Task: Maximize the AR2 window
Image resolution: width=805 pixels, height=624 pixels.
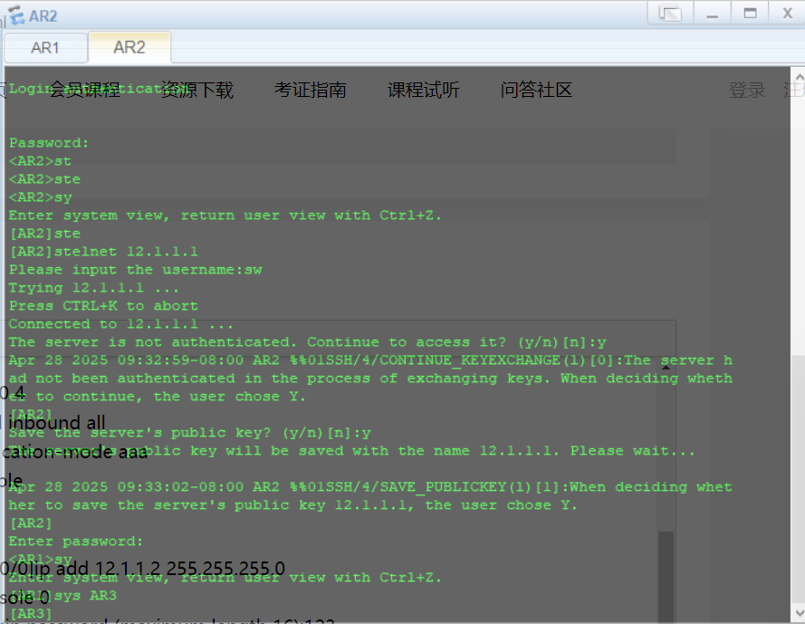Action: click(750, 13)
